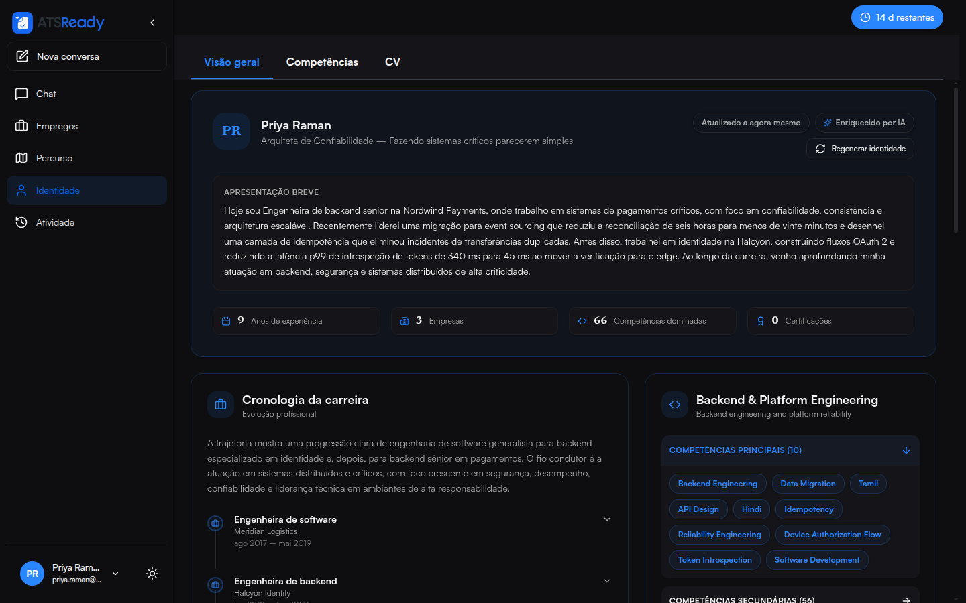The height and width of the screenshot is (603, 966).
Task: Open the Priya Raman account dropdown
Action: (115, 574)
